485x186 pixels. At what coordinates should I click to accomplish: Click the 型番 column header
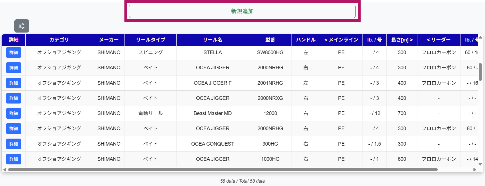[270, 40]
